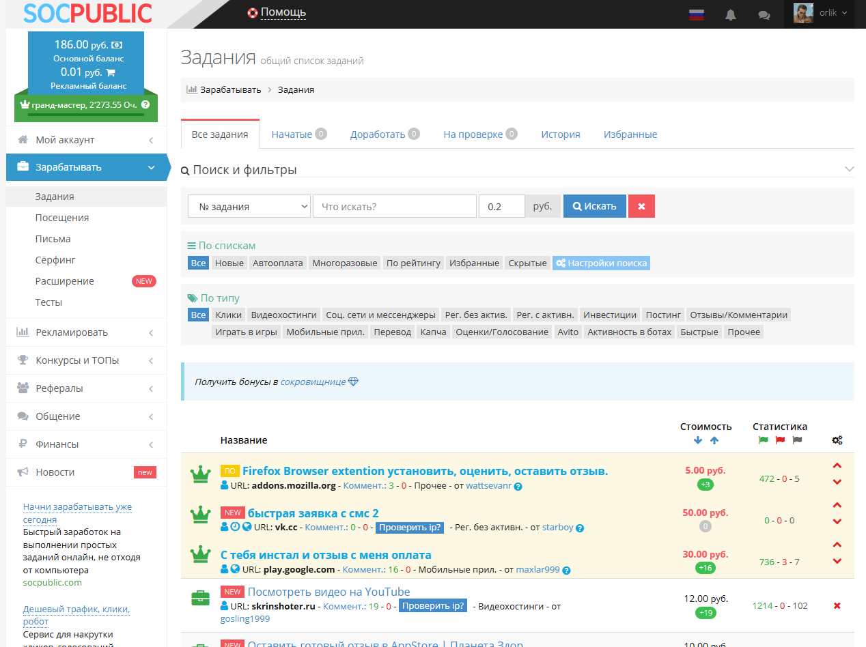Screen dimensions: 866x647
Task: Open the 'Избранные' tab
Action: click(630, 134)
